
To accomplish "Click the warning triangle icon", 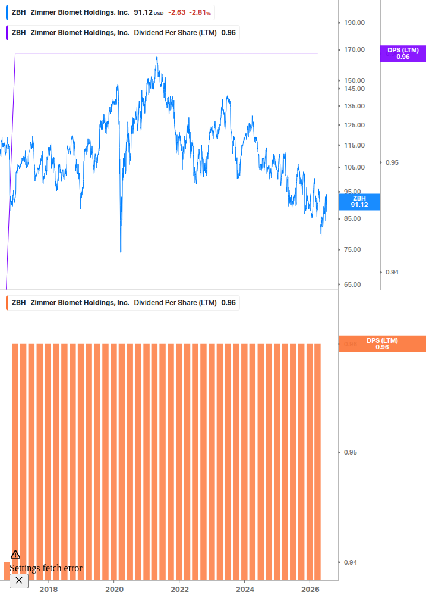I will [x=15, y=554].
